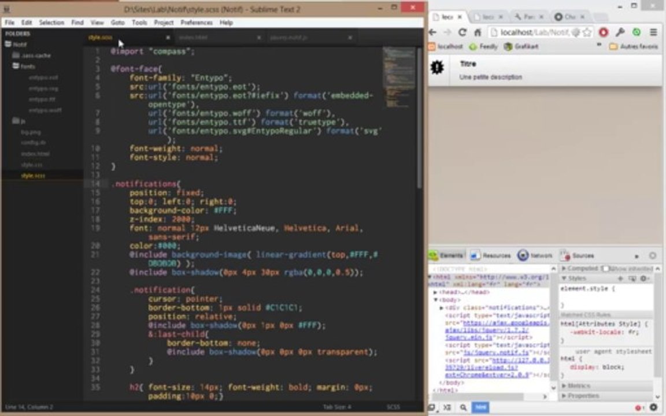Click Chrome home icon
The height and width of the screenshot is (416, 666).
(478, 32)
